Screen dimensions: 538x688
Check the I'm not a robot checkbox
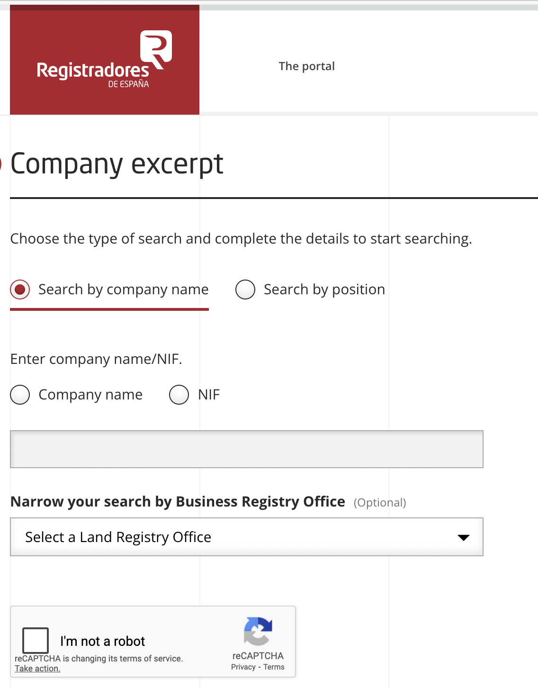pyautogui.click(x=36, y=640)
